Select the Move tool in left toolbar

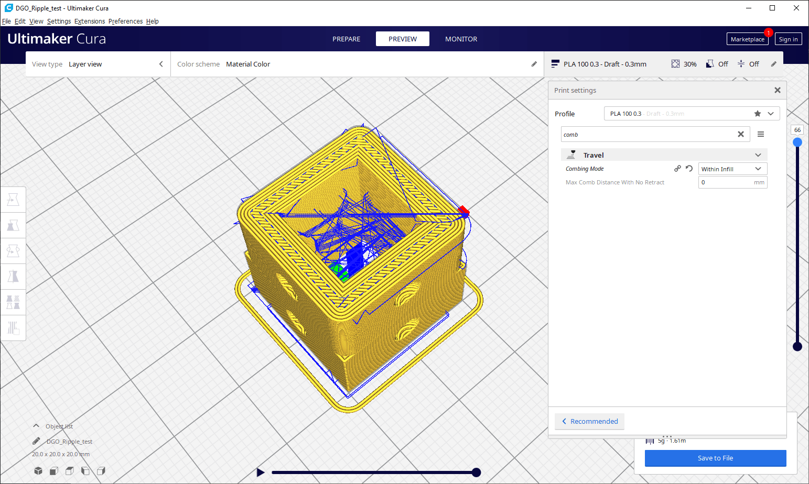[x=13, y=200]
